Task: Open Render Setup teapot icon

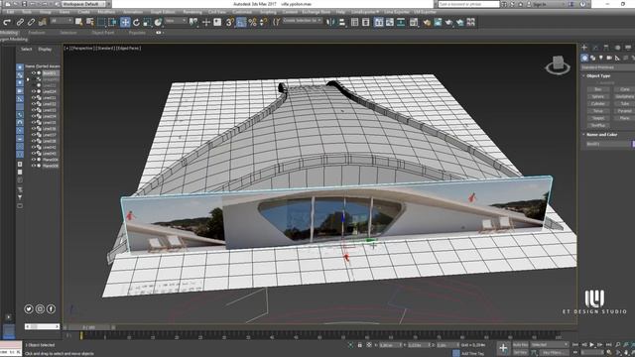Action: 427,22
